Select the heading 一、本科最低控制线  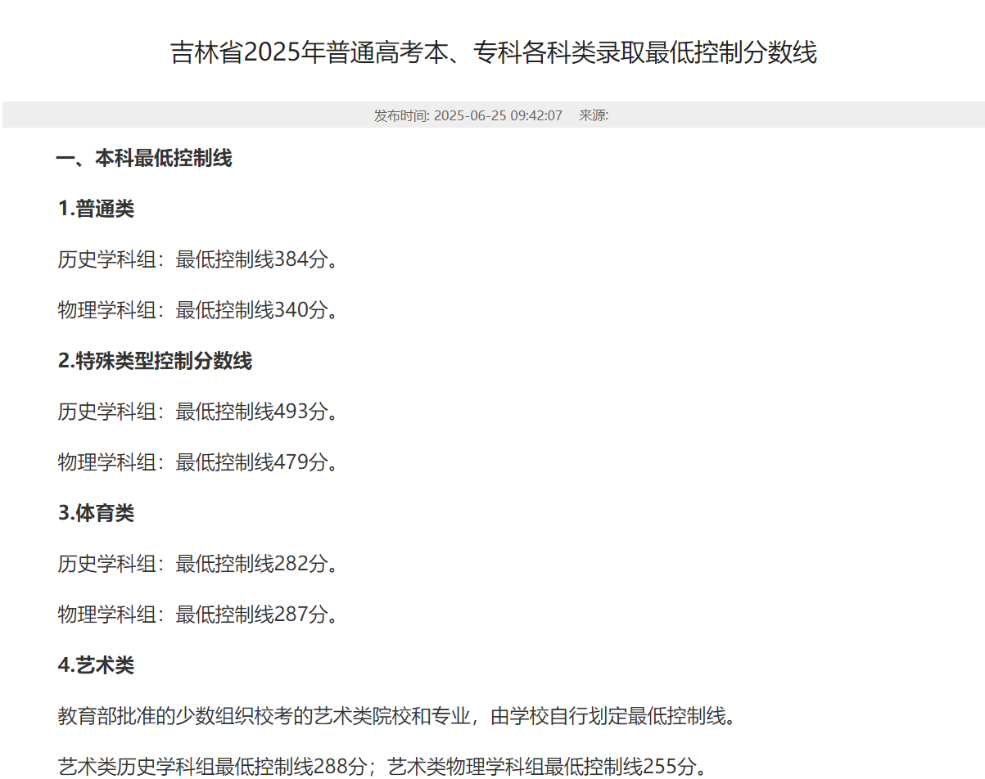click(144, 159)
